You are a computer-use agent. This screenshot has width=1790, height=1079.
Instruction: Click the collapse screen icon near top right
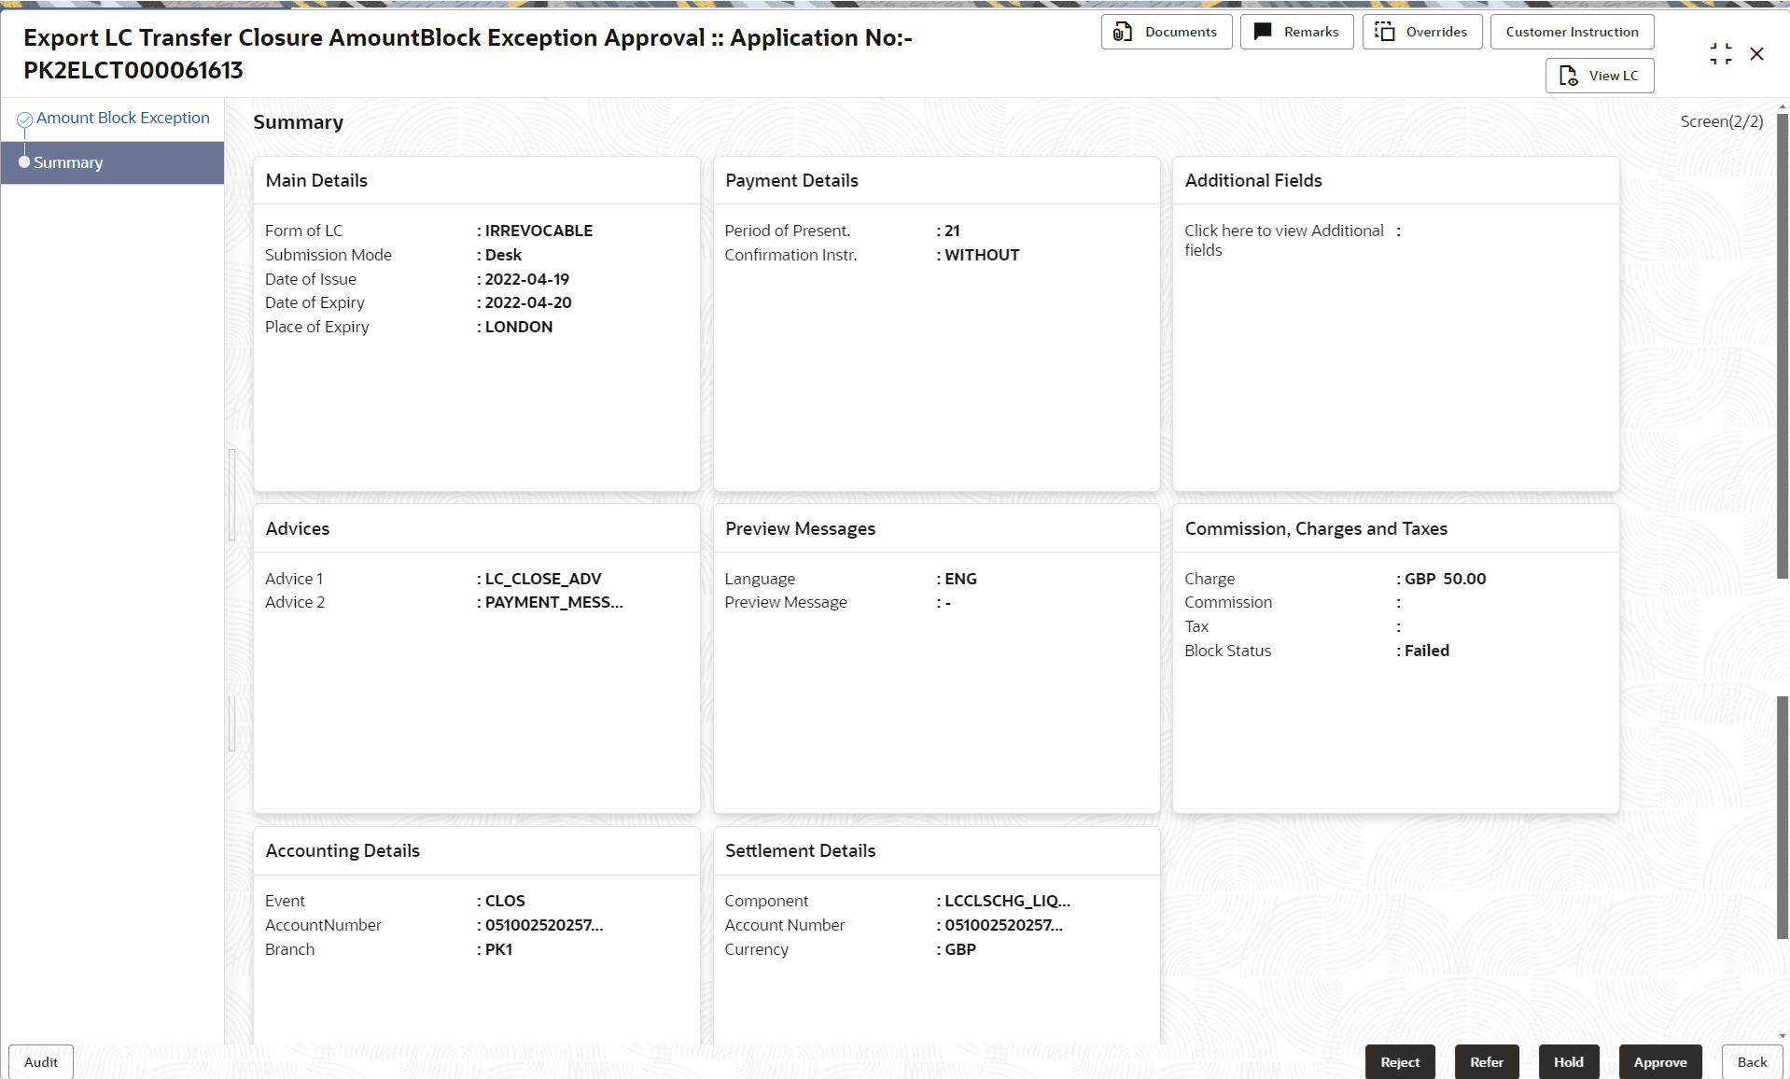click(1720, 53)
